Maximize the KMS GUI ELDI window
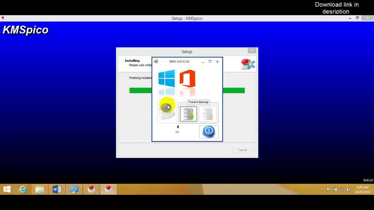374x210 pixels. (x=210, y=62)
